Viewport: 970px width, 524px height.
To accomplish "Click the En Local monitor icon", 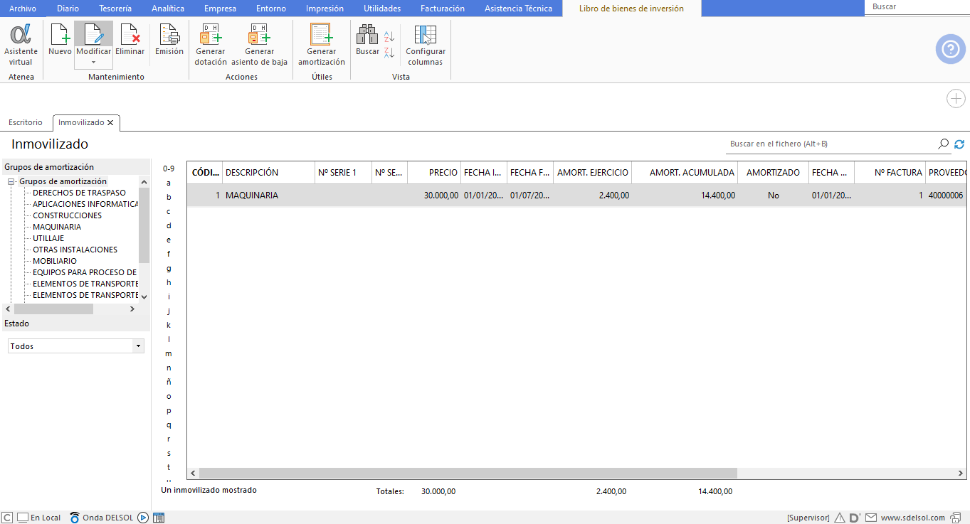I will click(23, 518).
